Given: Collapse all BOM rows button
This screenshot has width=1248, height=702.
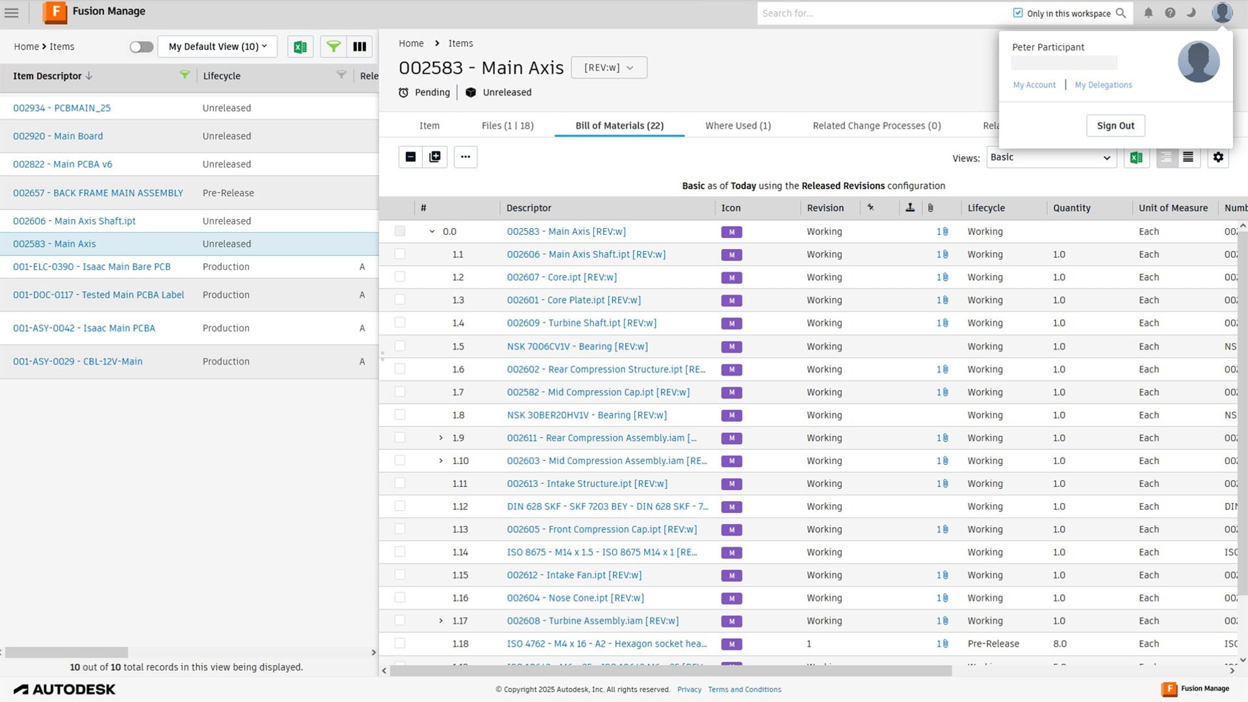Looking at the screenshot, I should pyautogui.click(x=410, y=157).
